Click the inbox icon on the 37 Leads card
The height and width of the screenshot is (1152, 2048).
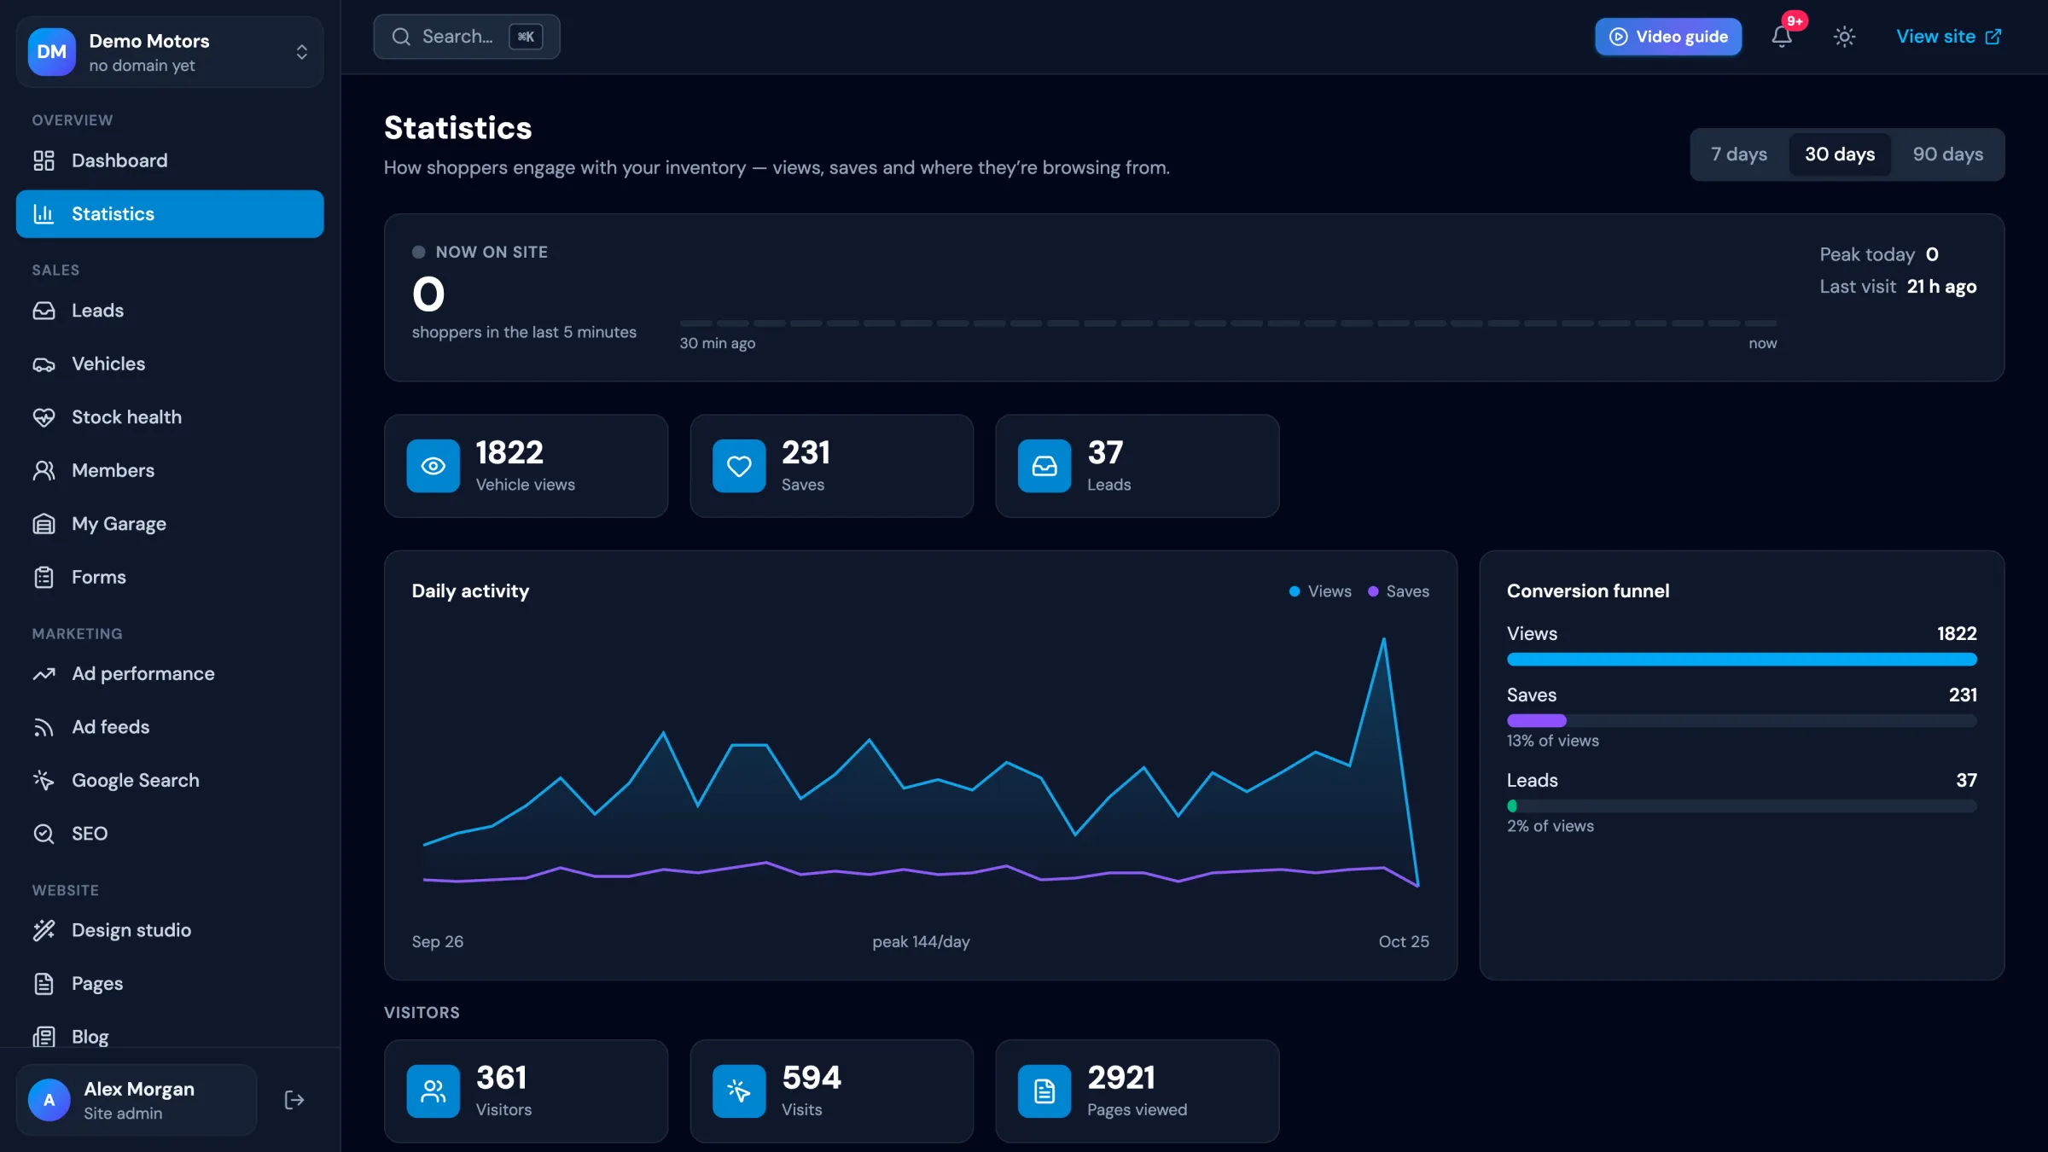pyautogui.click(x=1044, y=466)
